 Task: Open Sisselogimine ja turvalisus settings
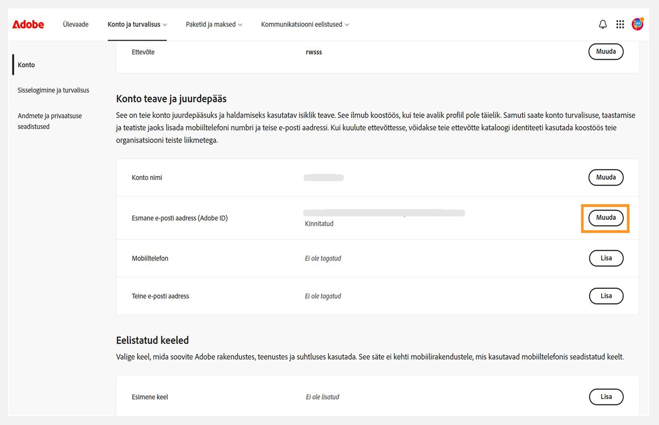click(53, 90)
